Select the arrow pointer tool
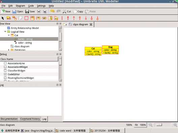The width and height of the screenshot is (178, 133). click(3, 18)
